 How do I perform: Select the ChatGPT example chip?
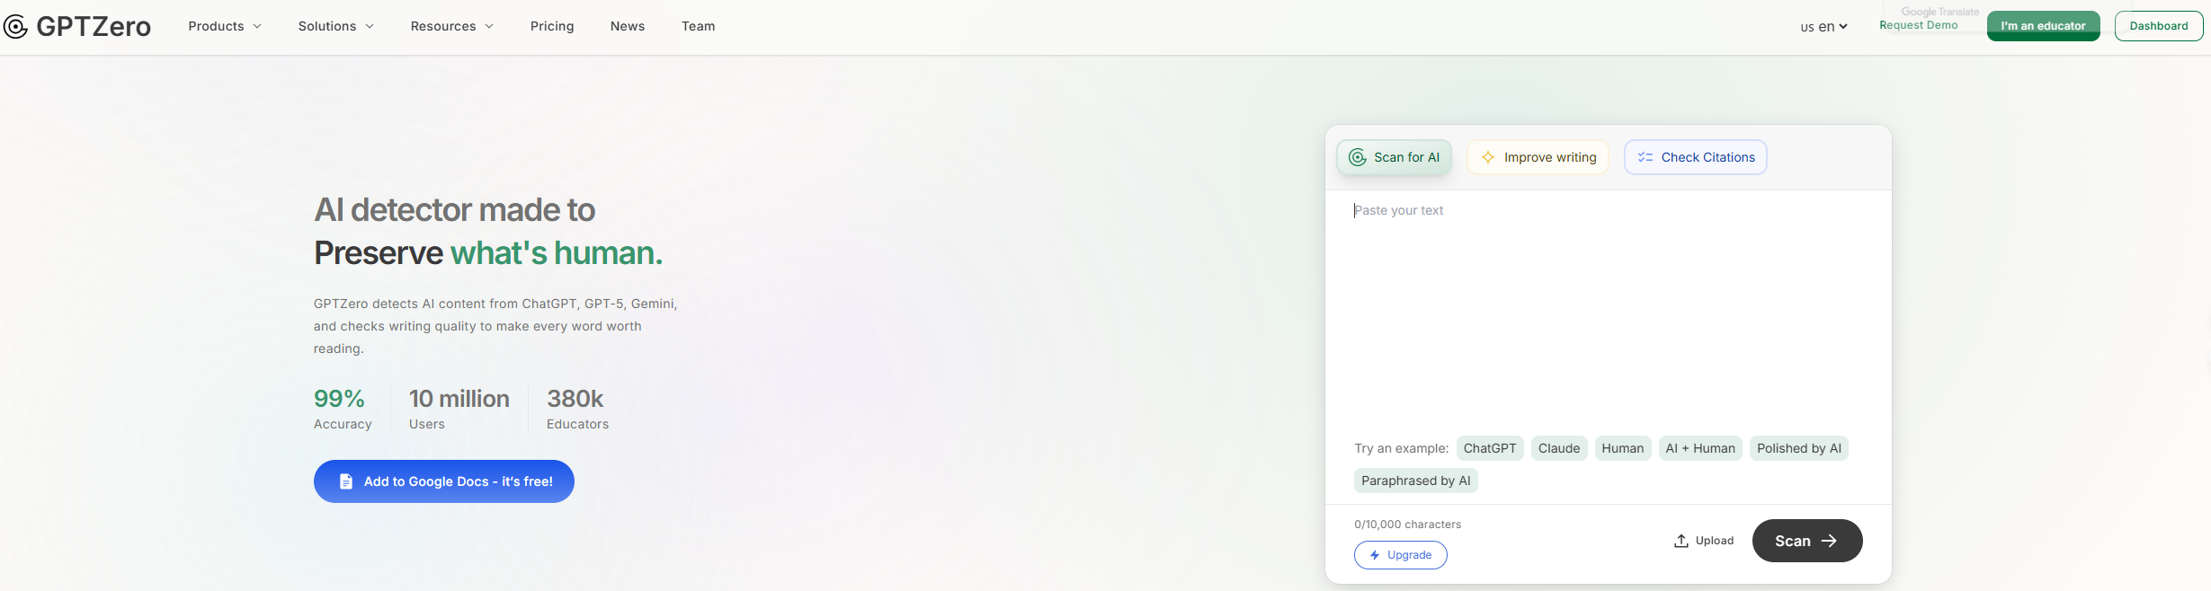pyautogui.click(x=1490, y=448)
